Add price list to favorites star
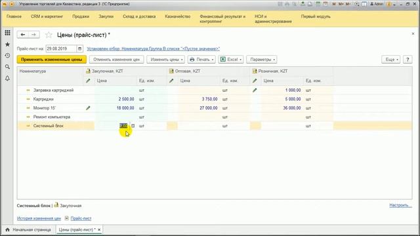420x236 pixels. click(x=49, y=35)
